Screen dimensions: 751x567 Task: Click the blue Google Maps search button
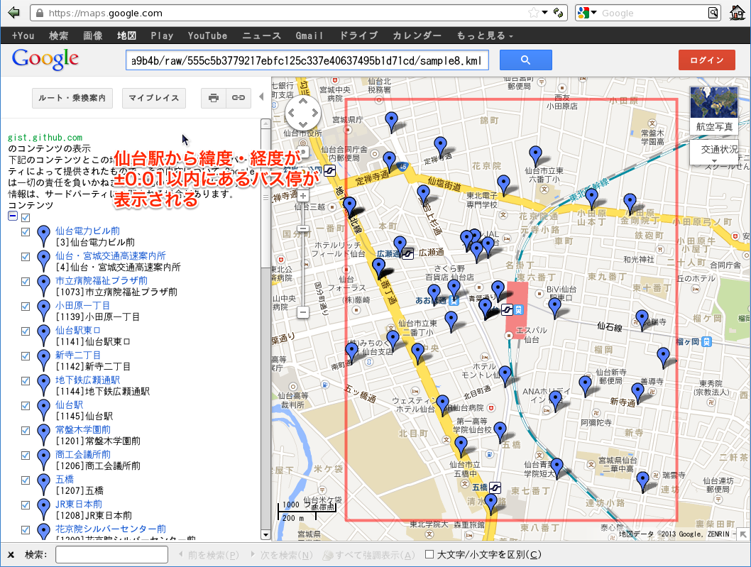tap(525, 60)
